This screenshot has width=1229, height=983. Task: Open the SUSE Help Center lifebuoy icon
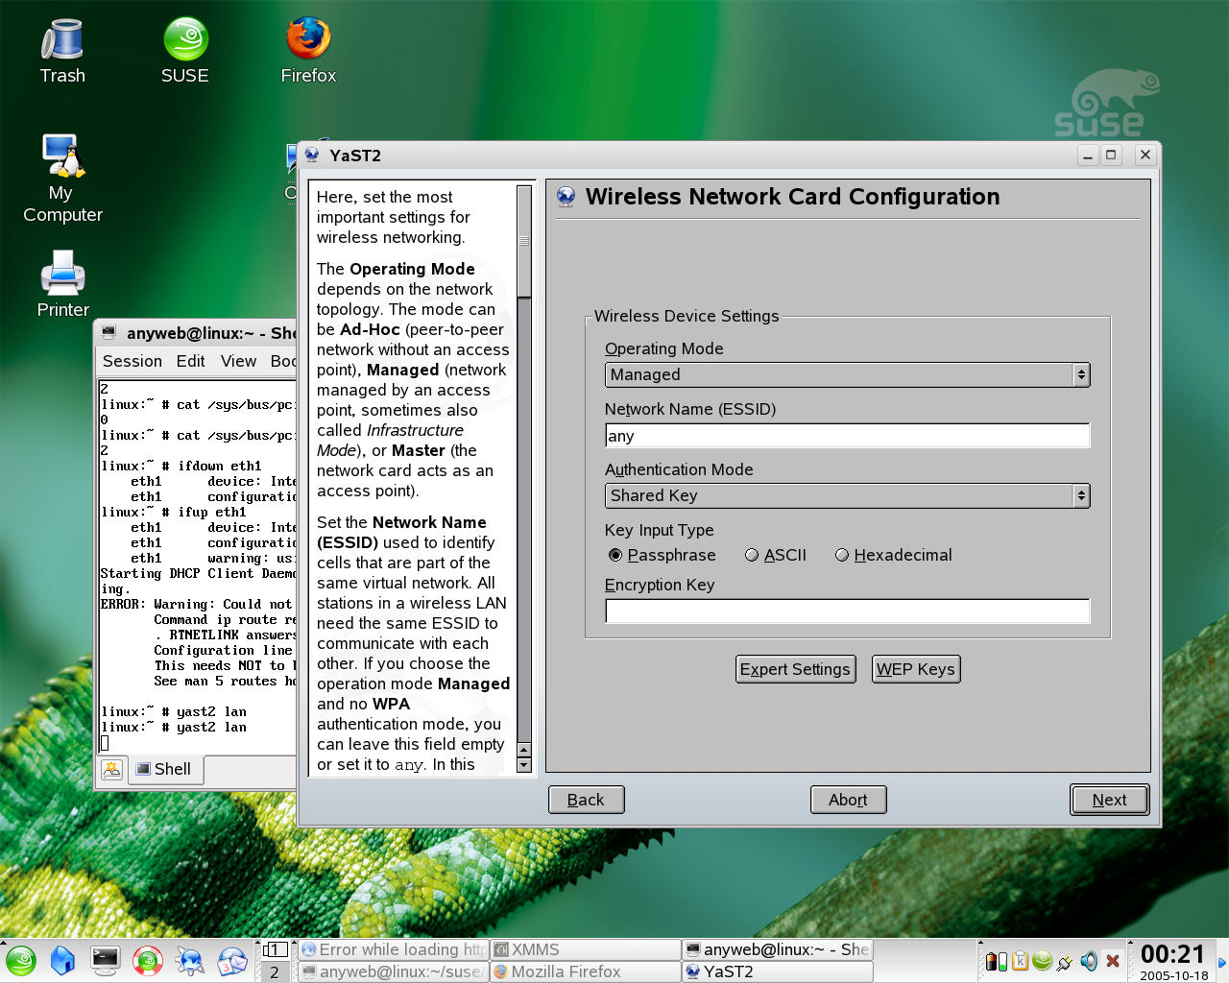[147, 961]
